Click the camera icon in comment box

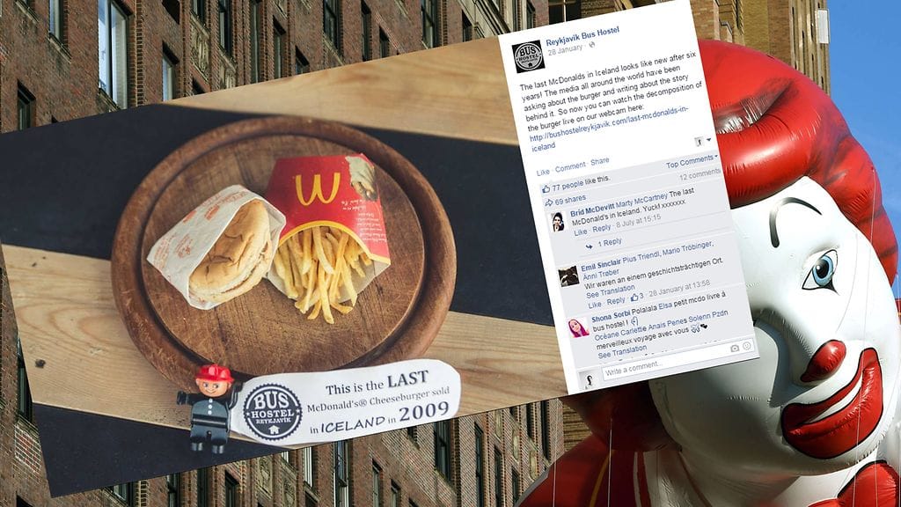pyautogui.click(x=735, y=349)
